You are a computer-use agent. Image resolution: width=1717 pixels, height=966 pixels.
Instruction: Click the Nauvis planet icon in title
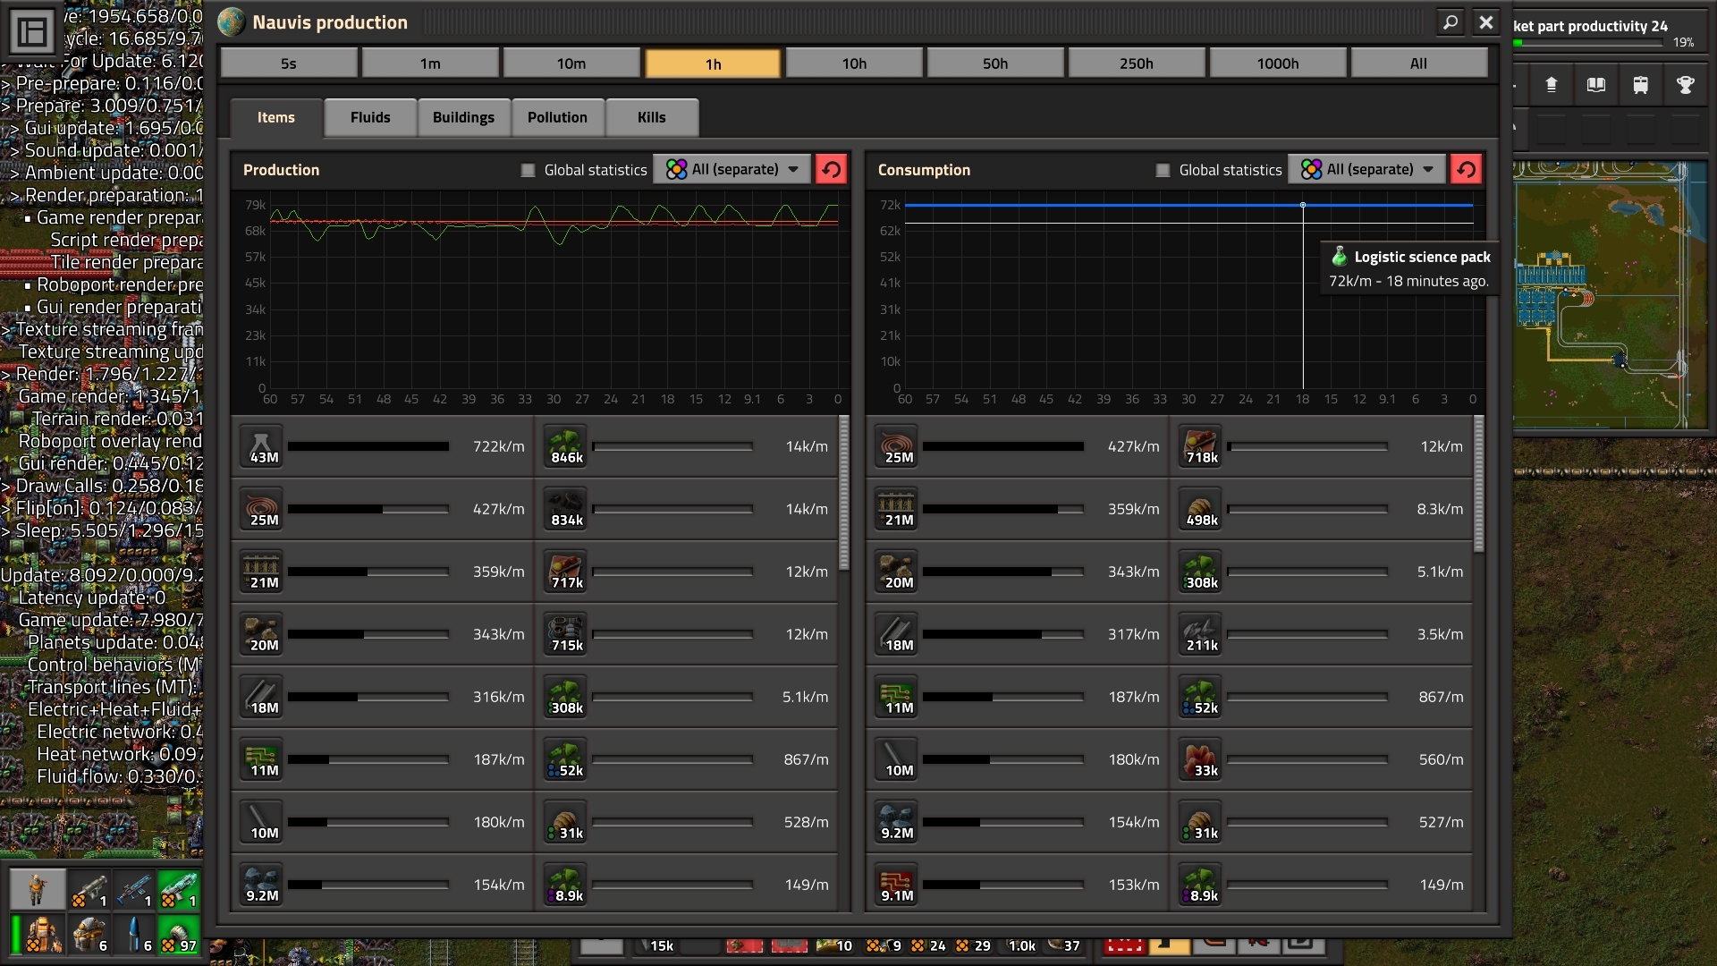[x=232, y=22]
